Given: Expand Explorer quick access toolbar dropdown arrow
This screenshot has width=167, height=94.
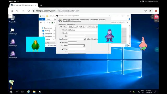Looking at the screenshot, I should click(x=49, y=16).
